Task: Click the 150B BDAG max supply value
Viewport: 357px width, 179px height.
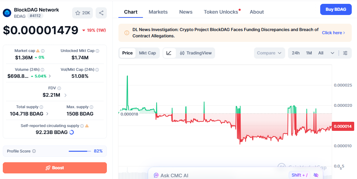Action: pos(80,114)
